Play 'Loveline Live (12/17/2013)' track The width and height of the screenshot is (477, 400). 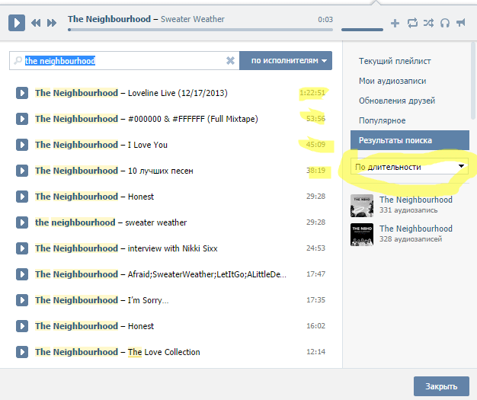tap(22, 93)
